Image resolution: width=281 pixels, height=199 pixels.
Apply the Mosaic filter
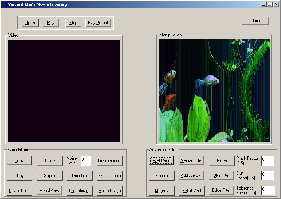click(161, 176)
